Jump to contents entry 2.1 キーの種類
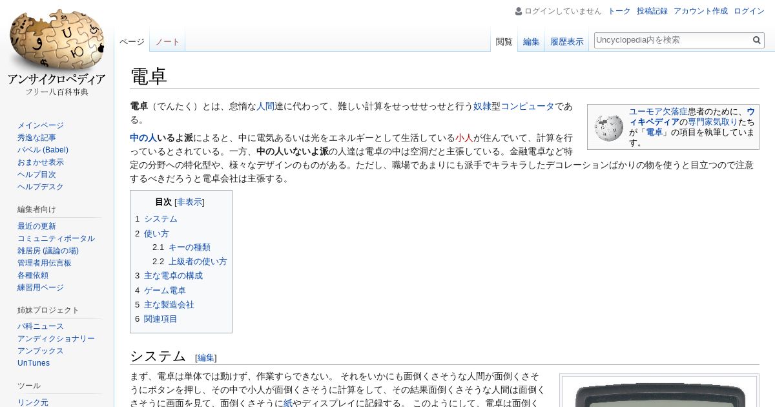The image size is (775, 407). tap(181, 247)
